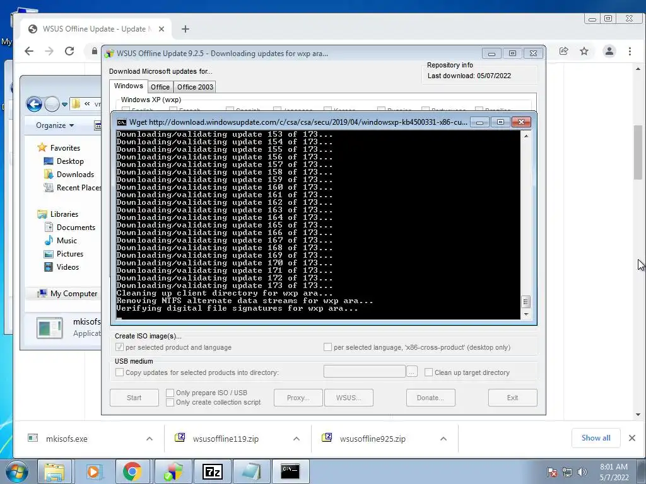Open the Wget console window system icon
Image resolution: width=646 pixels, height=484 pixels.
(122, 122)
